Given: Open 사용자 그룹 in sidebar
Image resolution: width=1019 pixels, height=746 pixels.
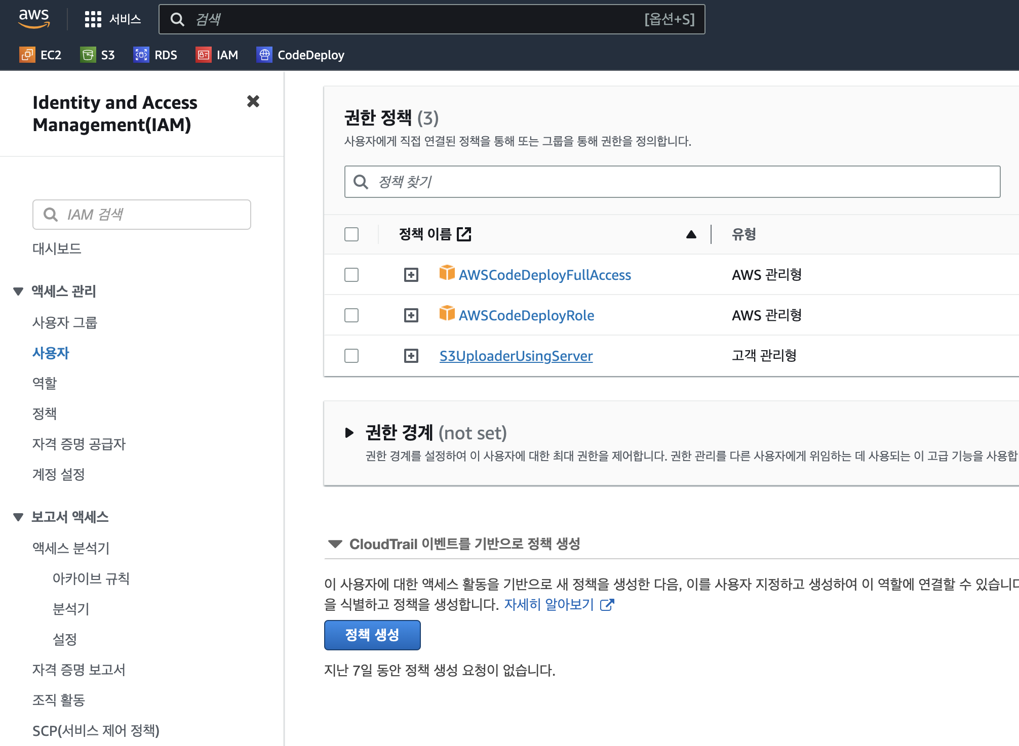Looking at the screenshot, I should (x=65, y=322).
